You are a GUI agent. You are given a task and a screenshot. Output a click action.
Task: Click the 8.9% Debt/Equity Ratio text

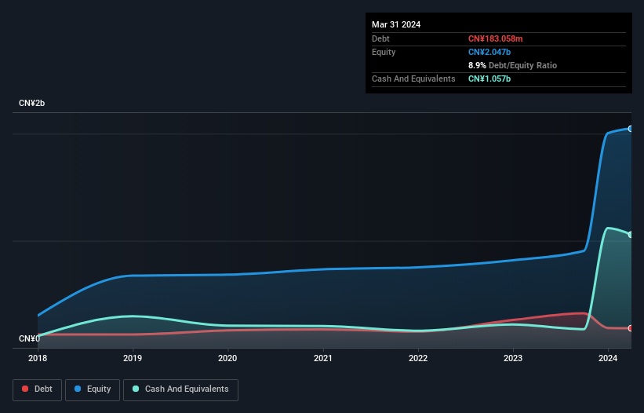point(512,65)
